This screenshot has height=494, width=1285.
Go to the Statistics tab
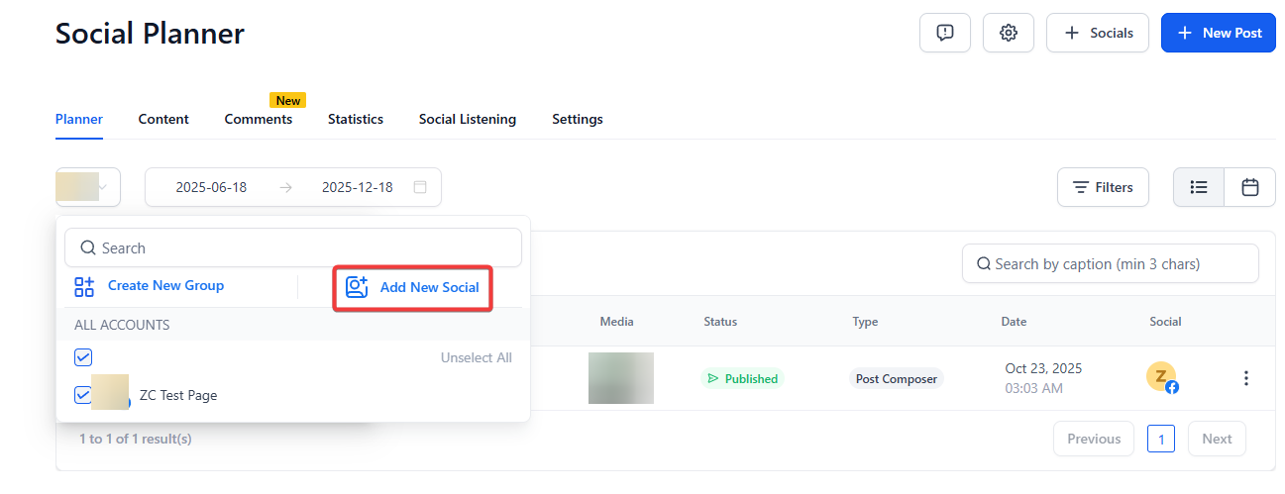[x=356, y=119]
